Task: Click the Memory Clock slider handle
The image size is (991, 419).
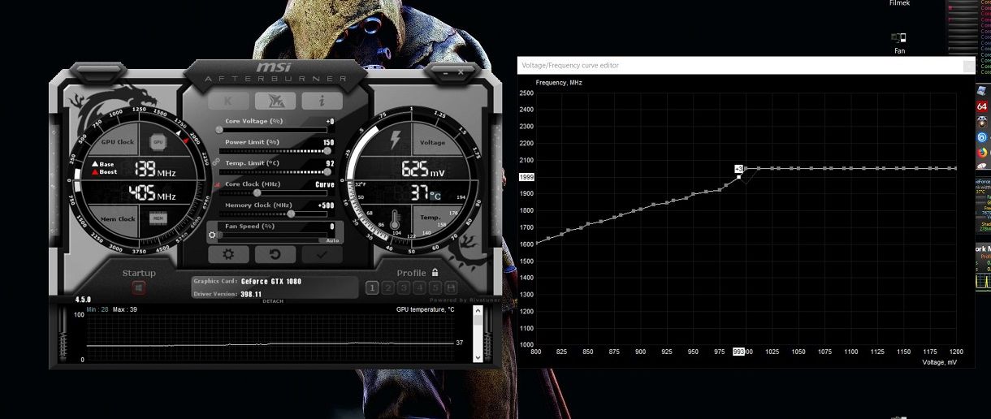Action: 291,214
